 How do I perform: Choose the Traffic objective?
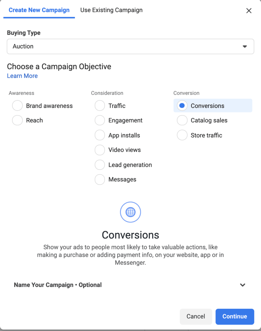[100, 106]
